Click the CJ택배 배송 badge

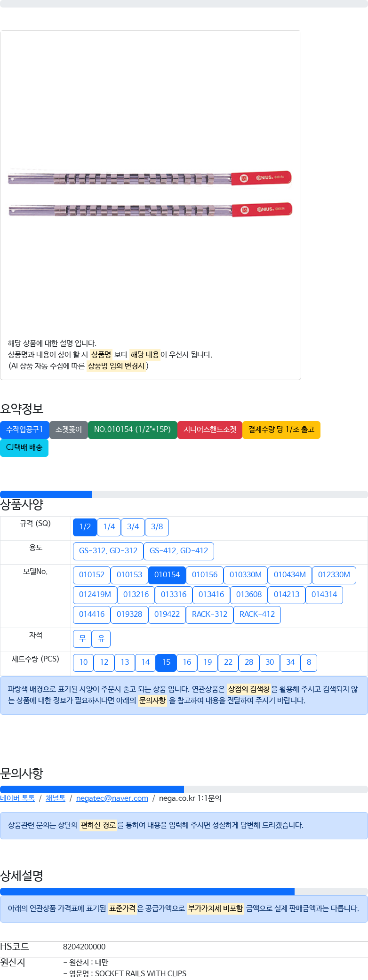(x=24, y=447)
